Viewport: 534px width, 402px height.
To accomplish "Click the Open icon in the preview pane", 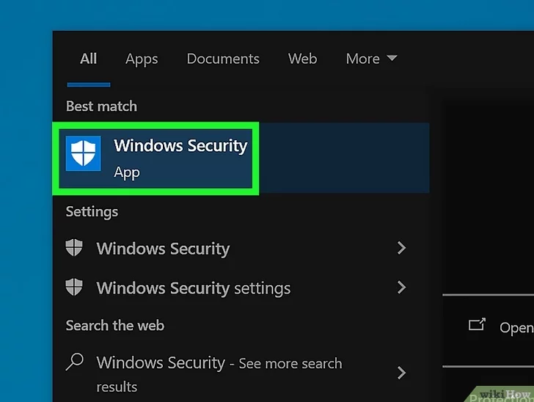I will coord(477,324).
